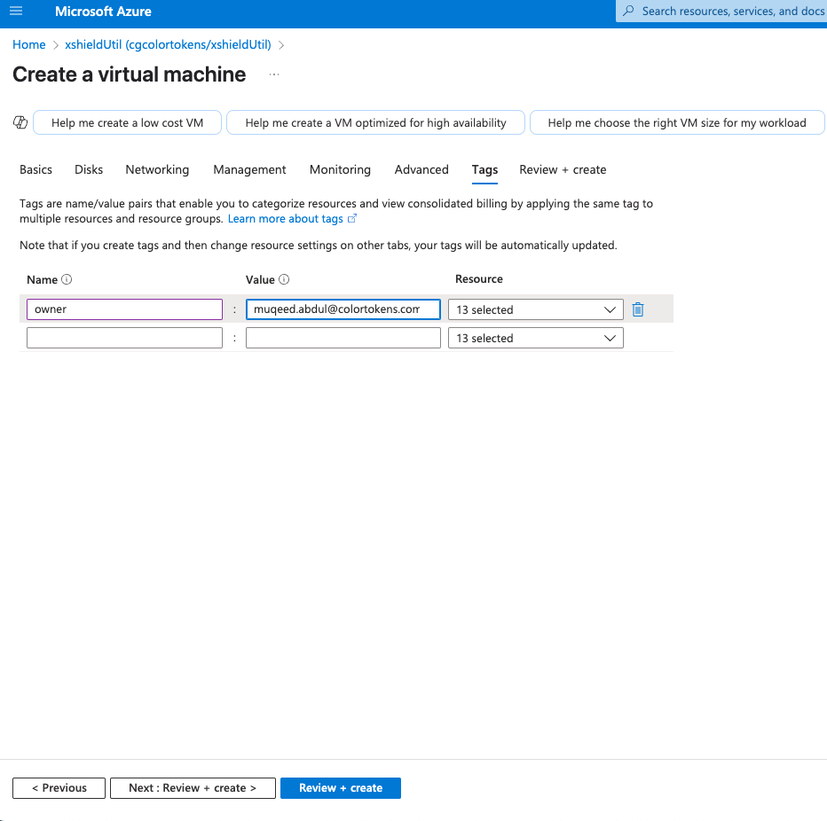Switch to the Networking tab
Image resolution: width=827 pixels, height=821 pixels.
pyautogui.click(x=157, y=169)
